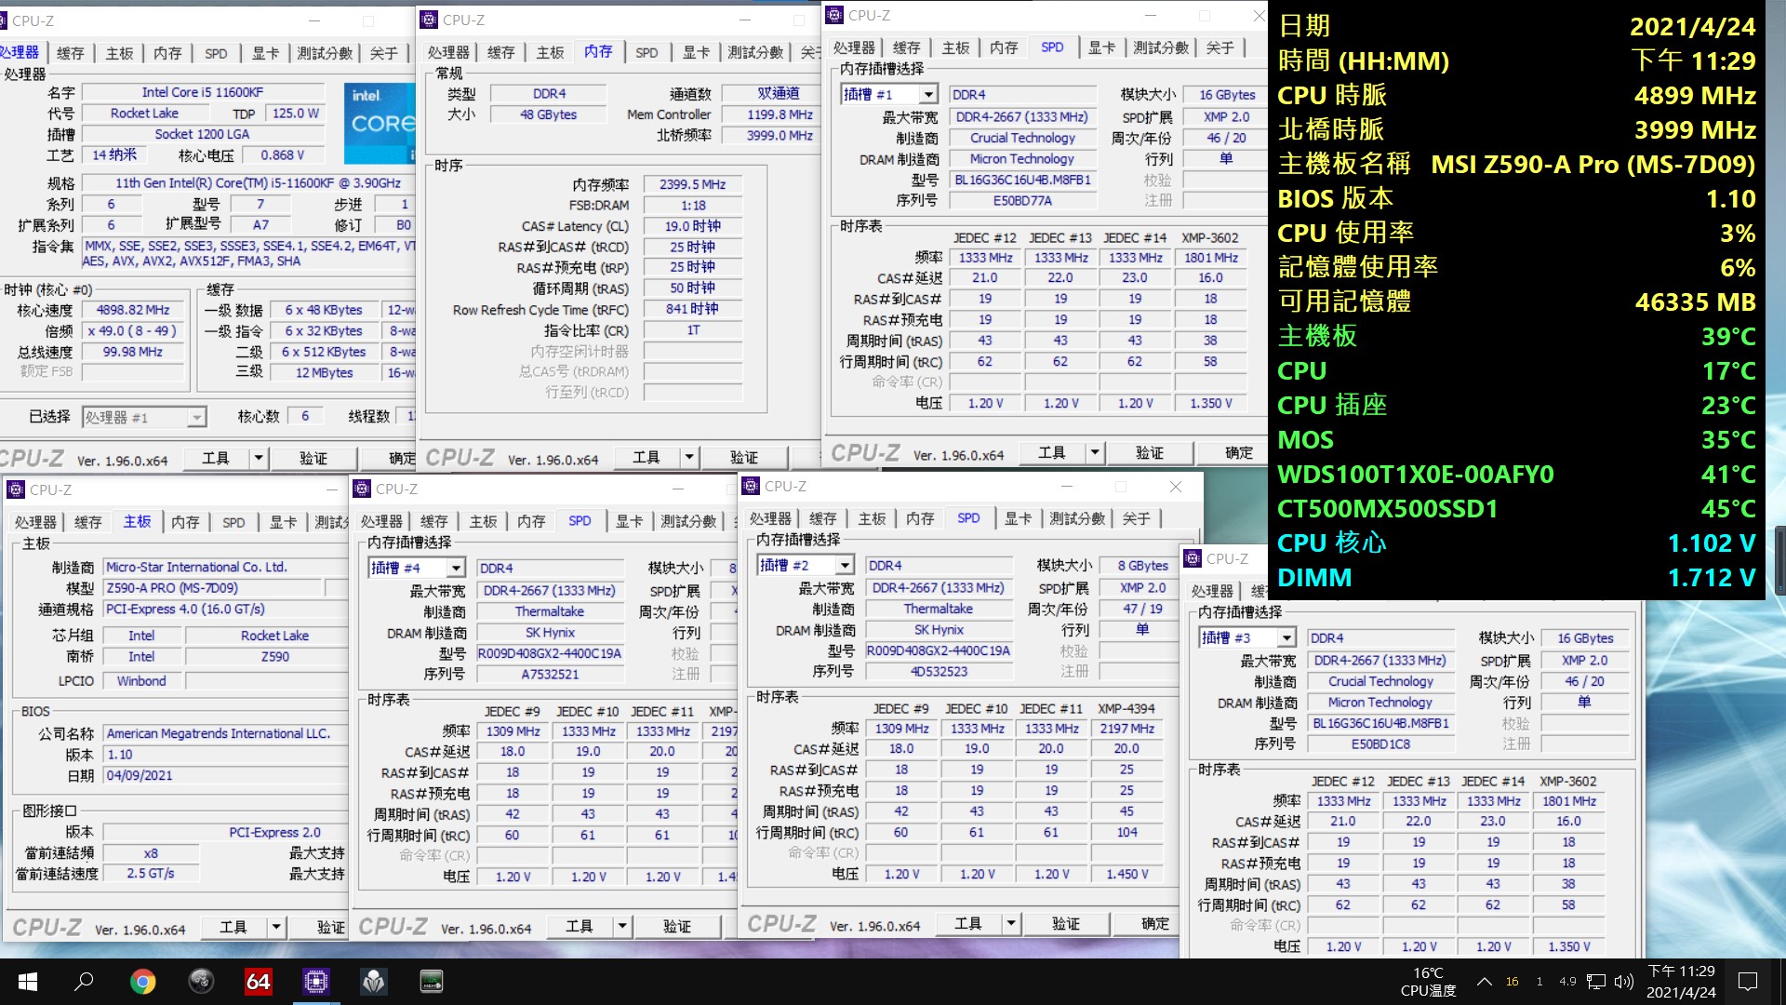Click the 19.0 时钟 CAS latency value
1786x1005 pixels.
(x=693, y=226)
